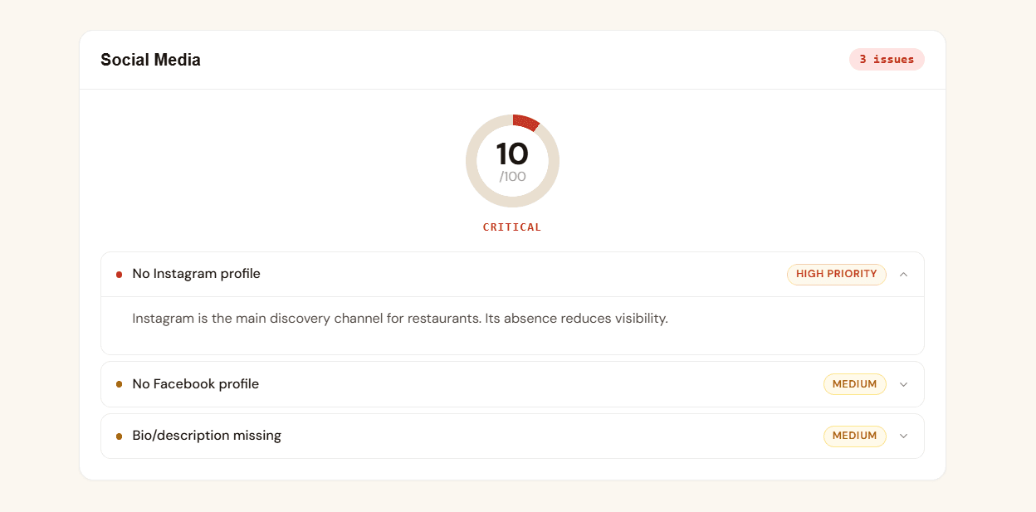Click the MEDIUM tag on Bio/description row
The width and height of the screenshot is (1036, 512).
(x=855, y=436)
